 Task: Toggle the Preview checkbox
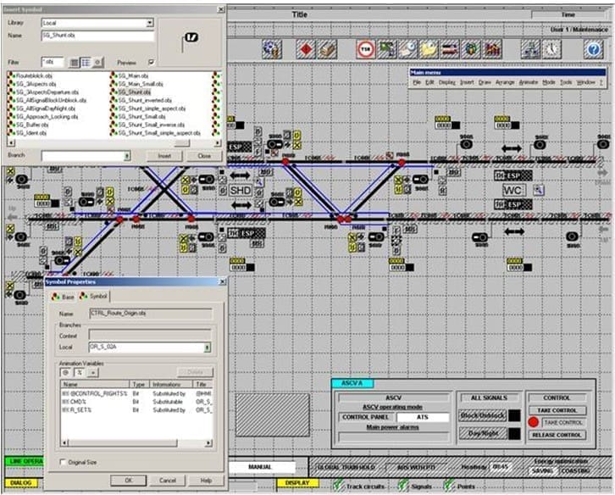[x=152, y=62]
